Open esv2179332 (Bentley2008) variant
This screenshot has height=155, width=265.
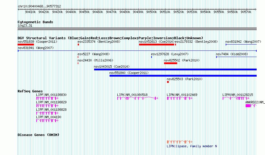coord(196,42)
